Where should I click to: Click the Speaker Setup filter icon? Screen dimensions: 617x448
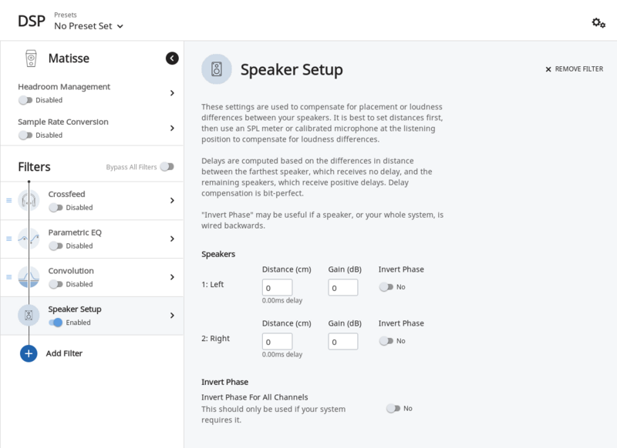(29, 315)
